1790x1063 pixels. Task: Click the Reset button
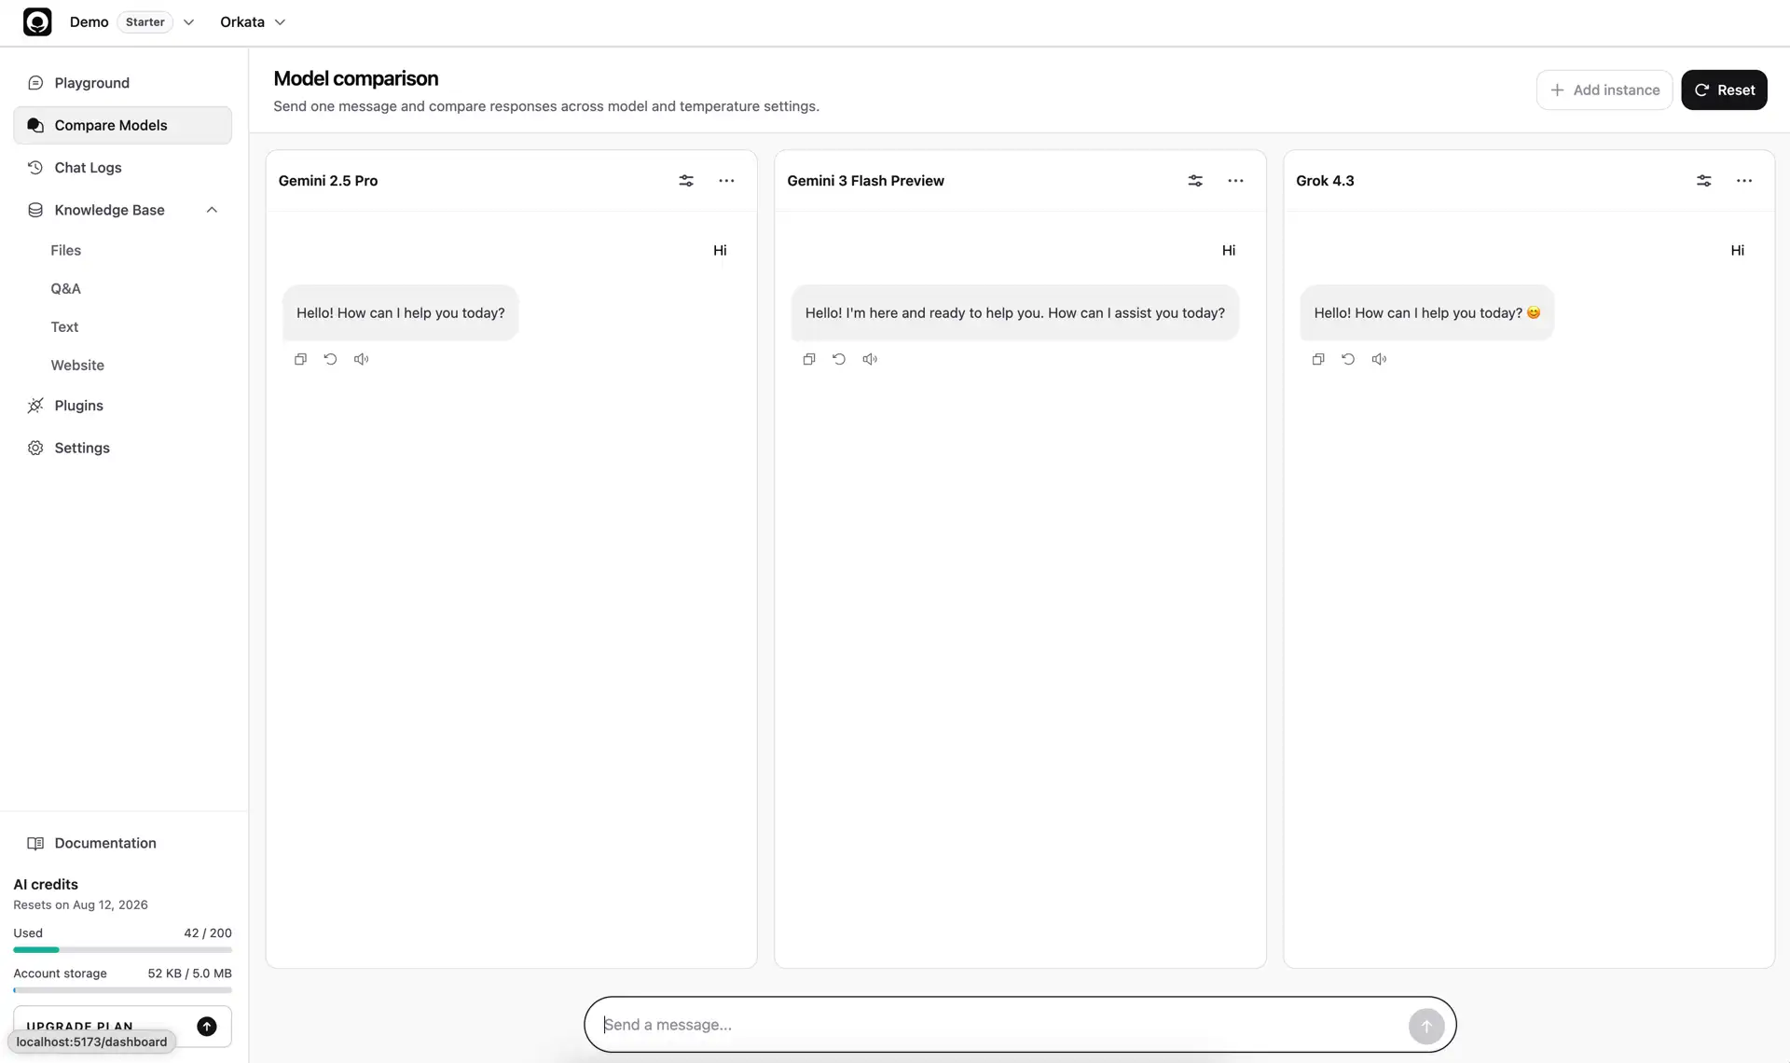tap(1724, 90)
